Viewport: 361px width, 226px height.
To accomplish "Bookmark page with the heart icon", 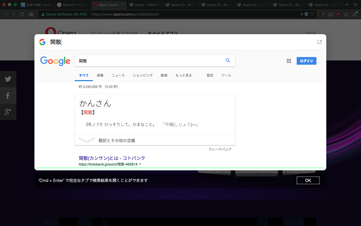I will point(312,14).
